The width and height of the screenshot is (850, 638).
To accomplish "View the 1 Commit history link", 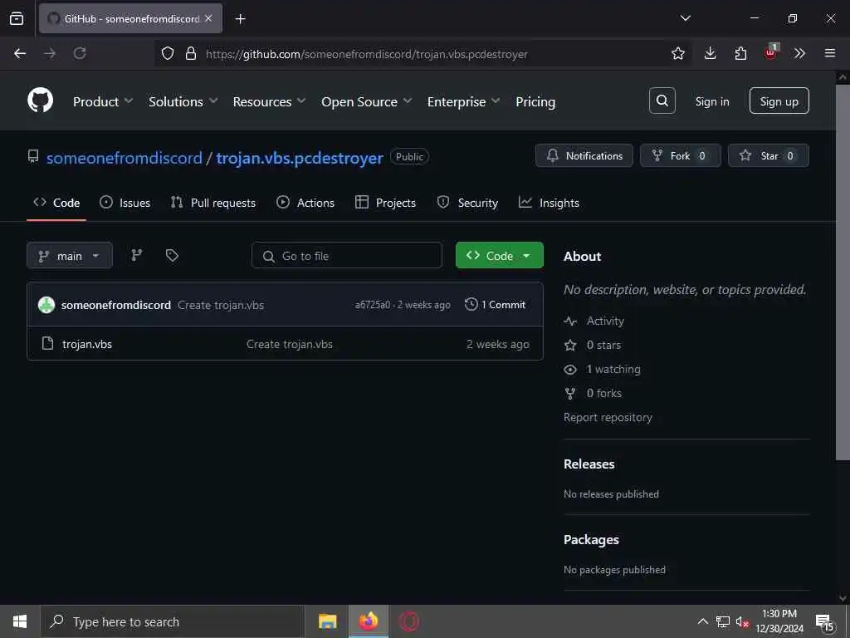I will [x=495, y=304].
